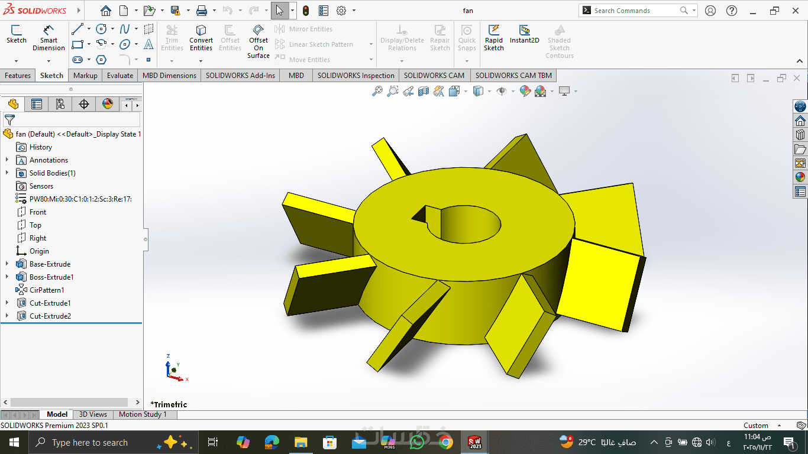The height and width of the screenshot is (454, 808).
Task: Open Edit Appearance color ball
Action: [x=525, y=91]
